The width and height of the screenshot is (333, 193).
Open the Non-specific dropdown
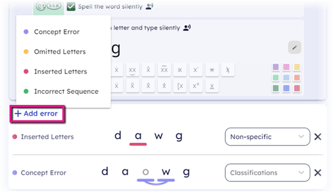tap(267, 136)
